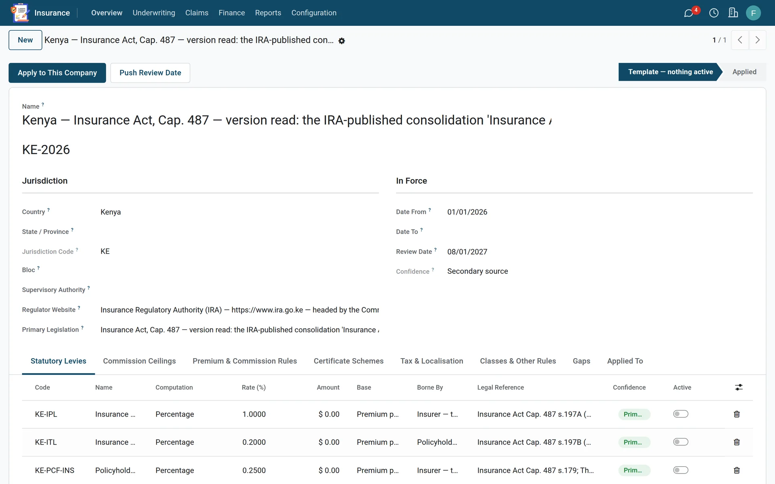Image resolution: width=775 pixels, height=484 pixels.
Task: Delete the KE-ITL levy row
Action: (737, 442)
